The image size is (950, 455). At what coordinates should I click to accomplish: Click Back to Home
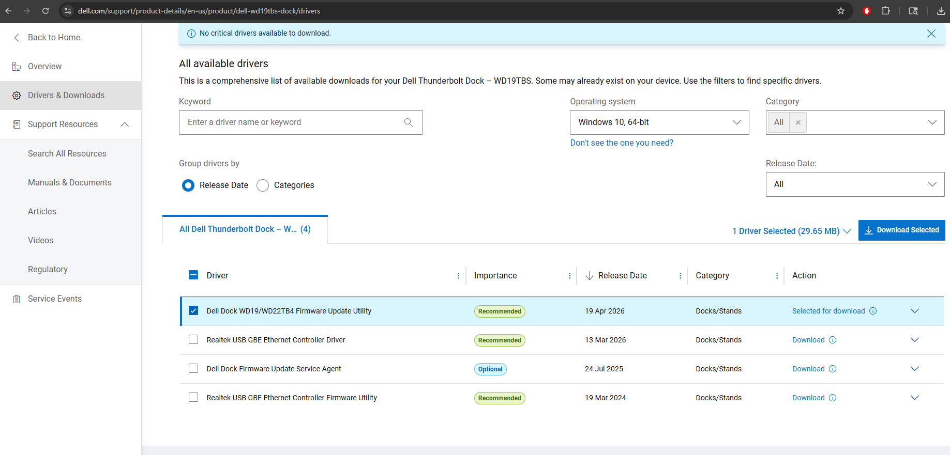[54, 38]
